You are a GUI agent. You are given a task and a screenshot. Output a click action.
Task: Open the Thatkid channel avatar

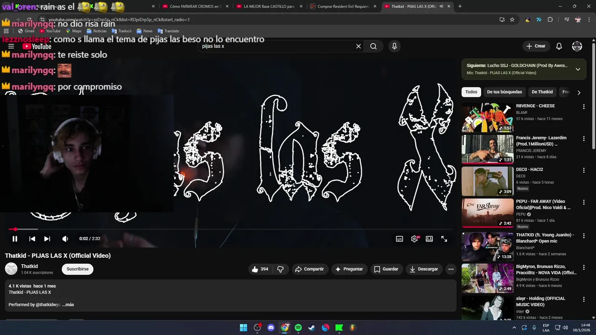pos(11,268)
